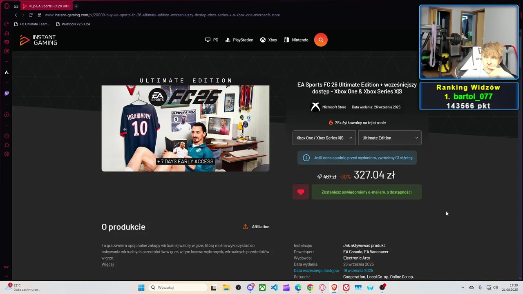This screenshot has width=523, height=294.
Task: Click the info icon in price notice
Action: tap(306, 158)
